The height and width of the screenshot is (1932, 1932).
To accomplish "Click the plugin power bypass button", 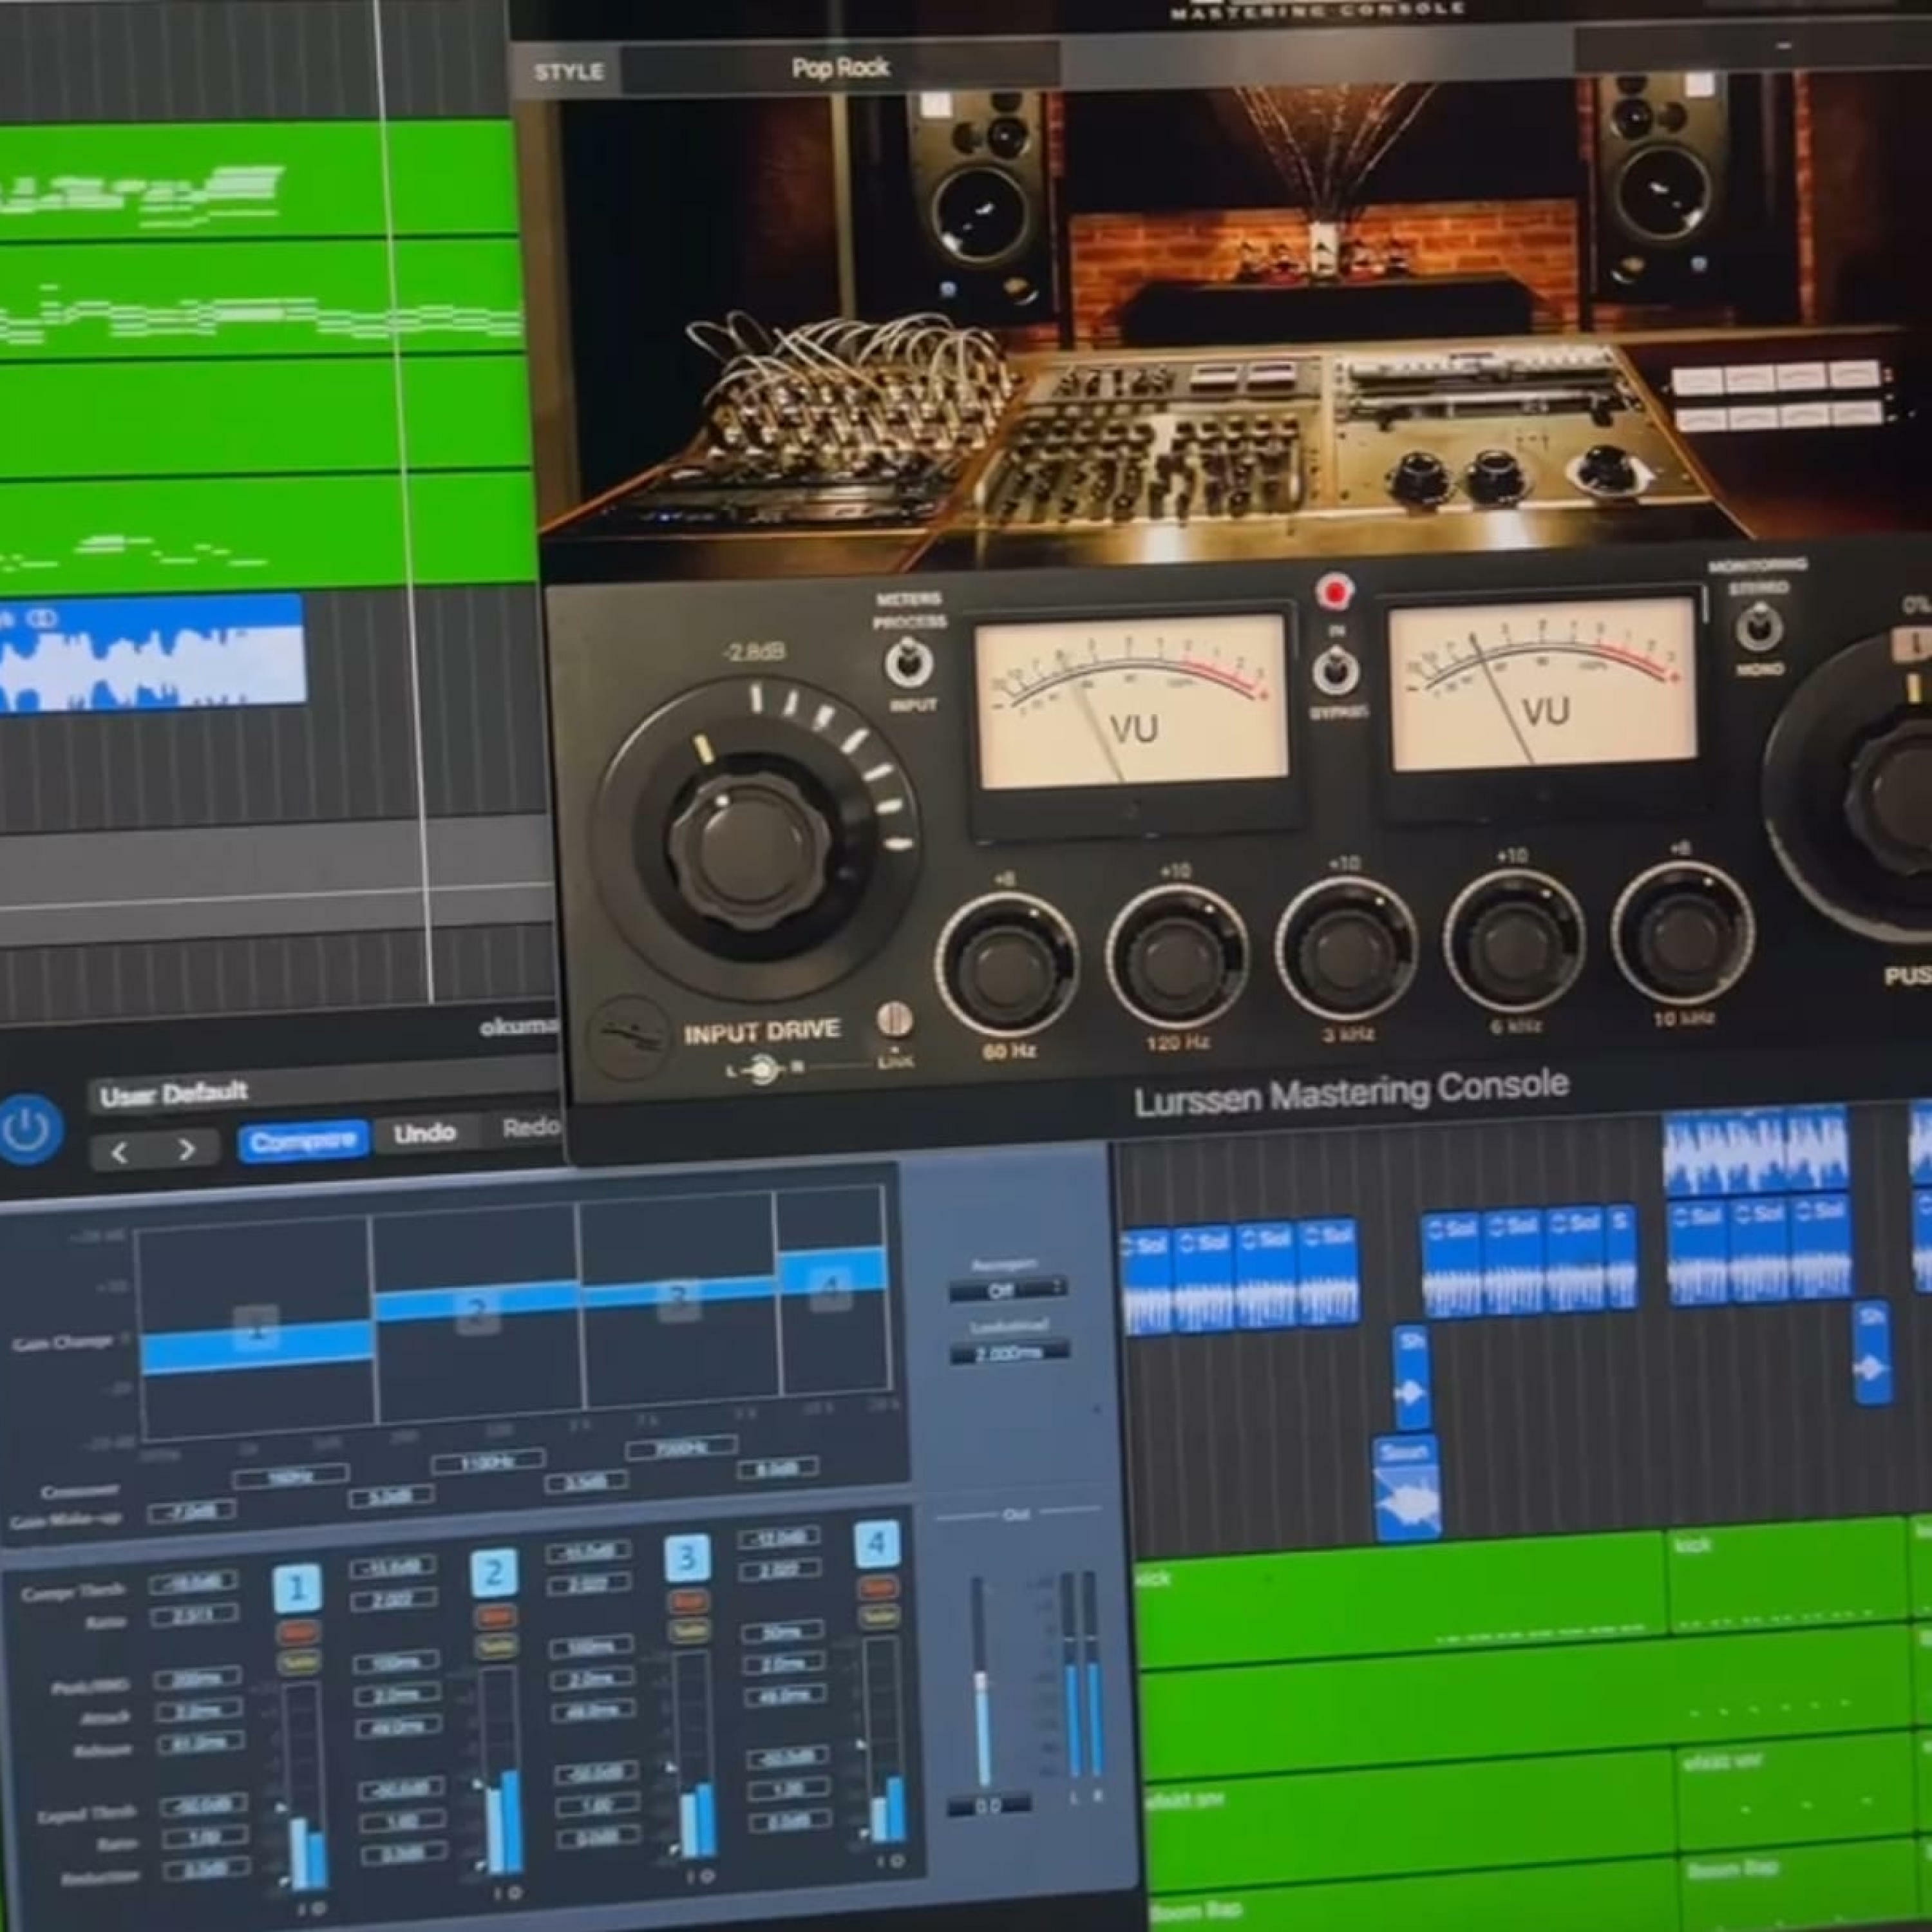I will click(x=27, y=1130).
